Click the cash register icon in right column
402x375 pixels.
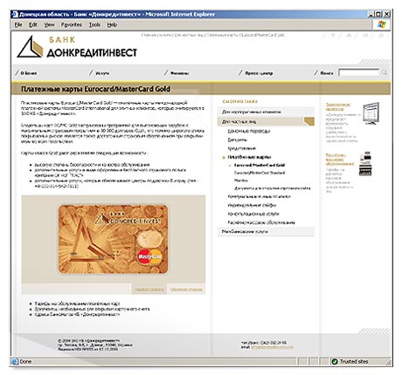(365, 164)
